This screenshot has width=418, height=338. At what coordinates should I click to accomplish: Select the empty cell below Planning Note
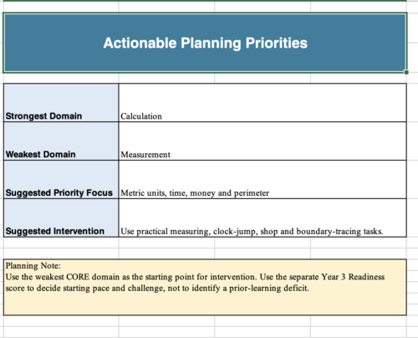61,320
